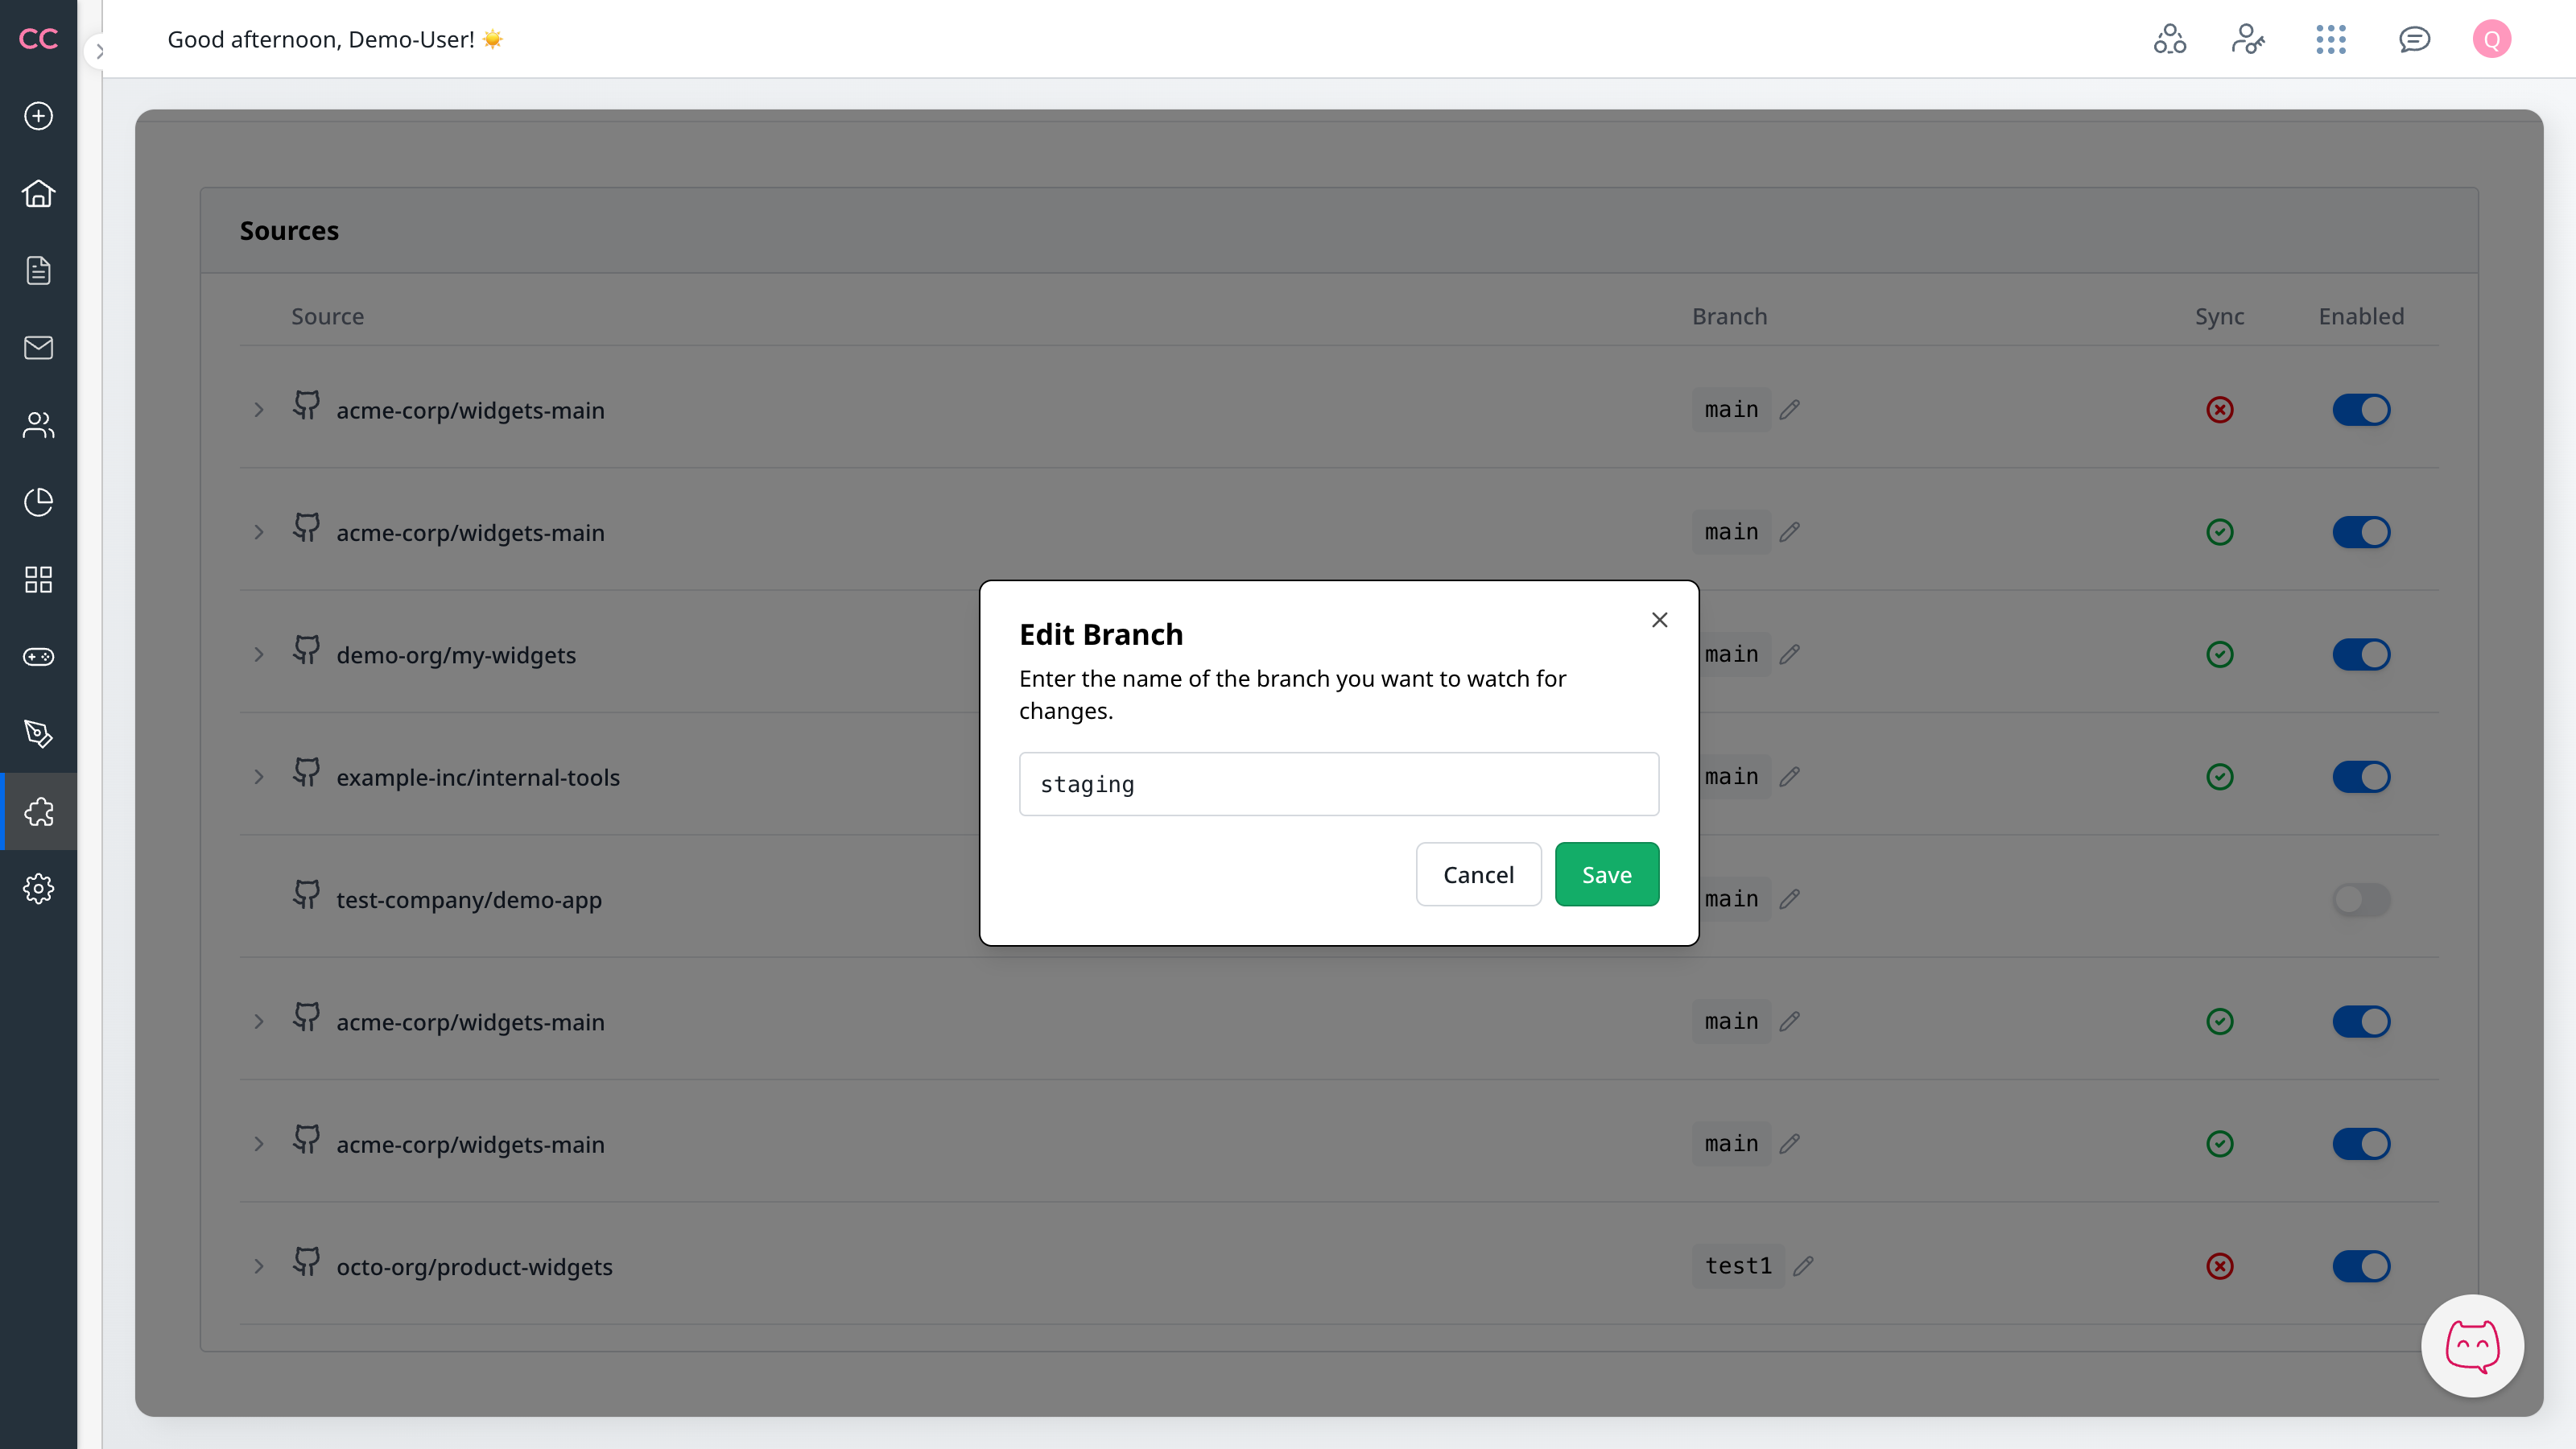
Task: Open the home icon in sidebar
Action: click(x=38, y=193)
